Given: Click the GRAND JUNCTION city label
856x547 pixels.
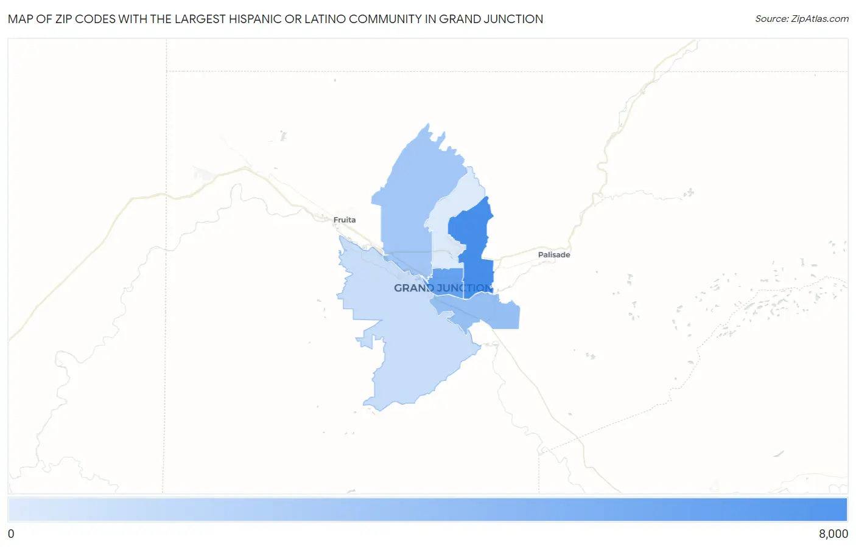Looking at the screenshot, I should click(443, 288).
